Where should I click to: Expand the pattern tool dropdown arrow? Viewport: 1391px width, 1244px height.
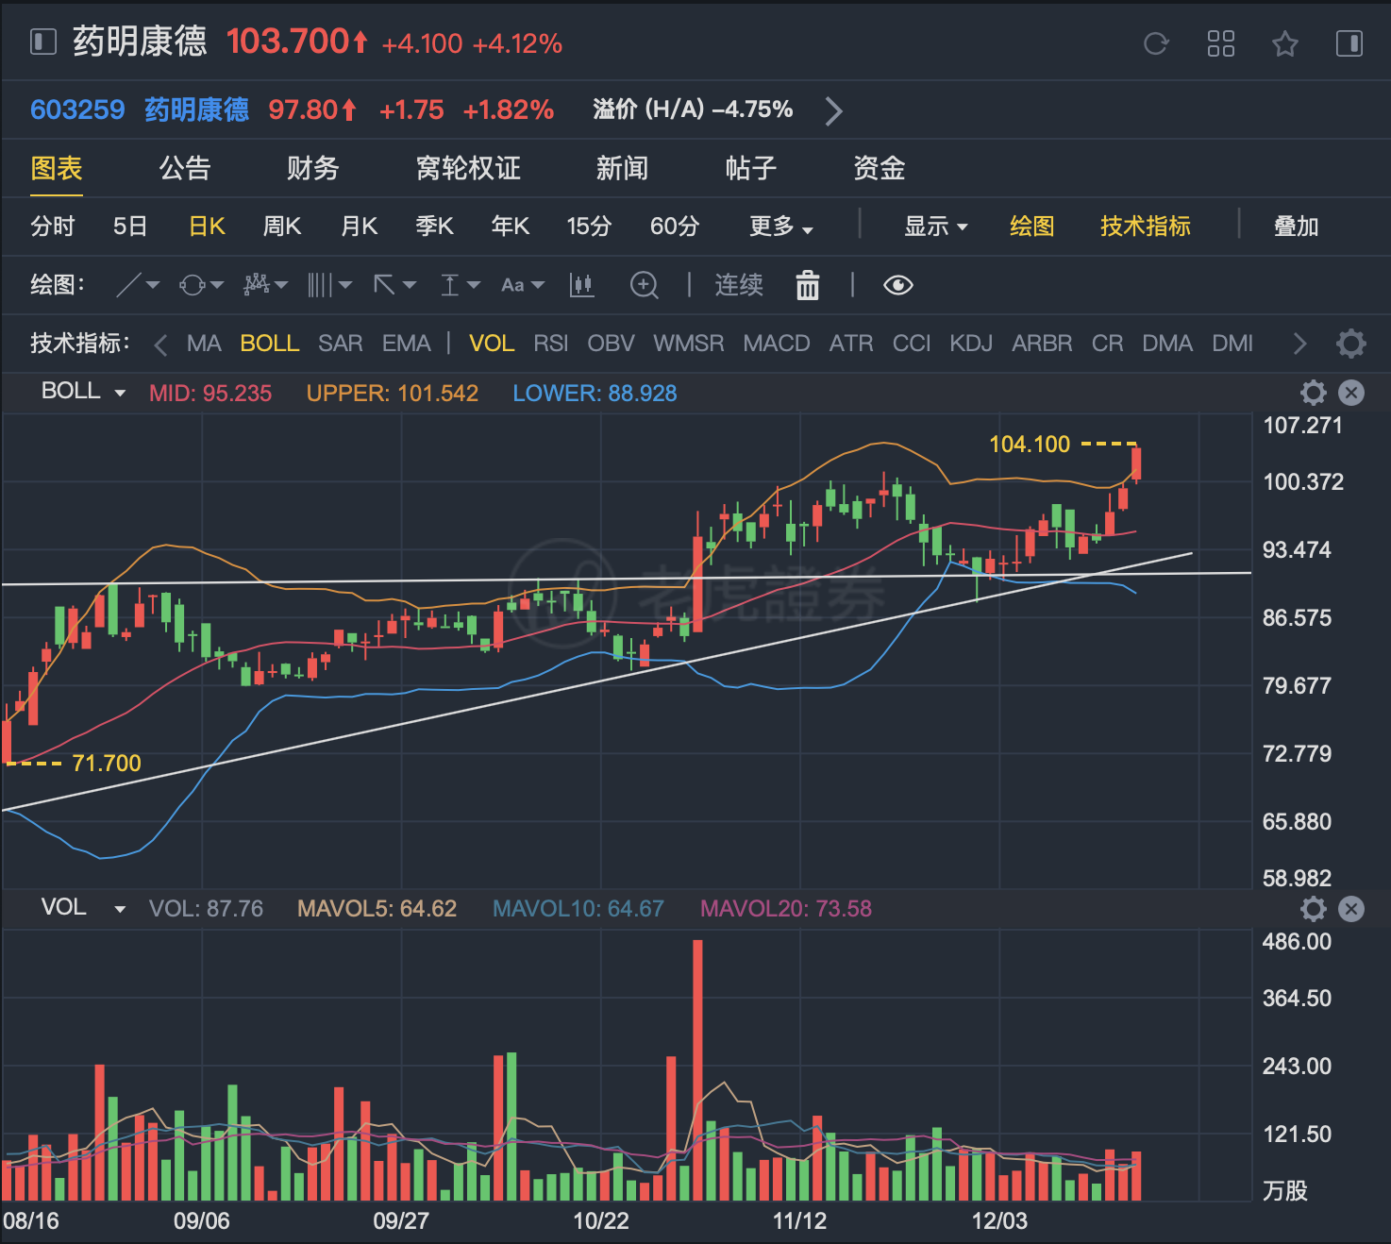(x=281, y=285)
